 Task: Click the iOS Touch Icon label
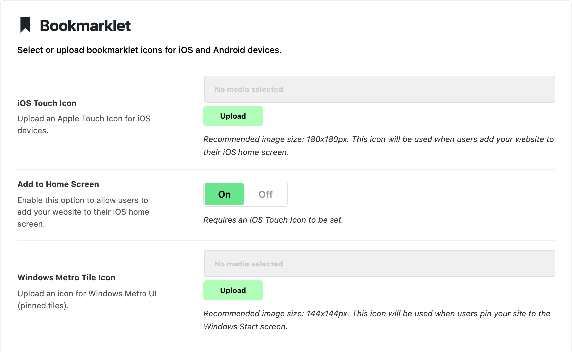[x=47, y=103]
